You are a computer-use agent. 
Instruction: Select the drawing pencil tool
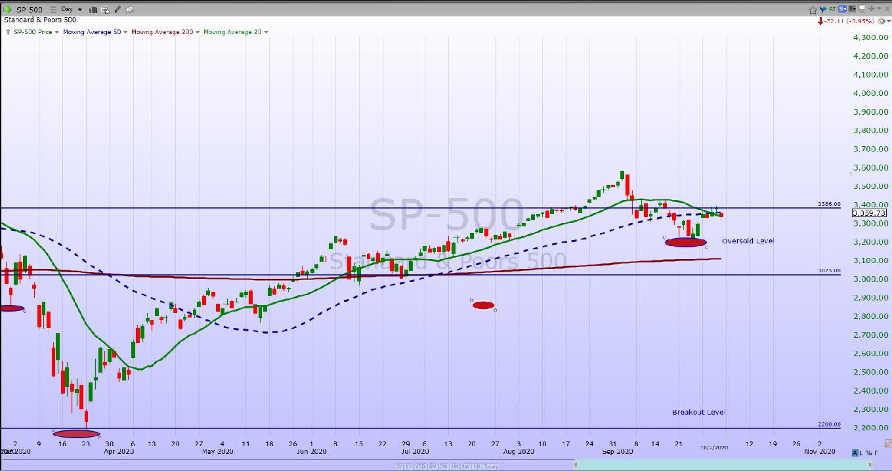(x=117, y=10)
